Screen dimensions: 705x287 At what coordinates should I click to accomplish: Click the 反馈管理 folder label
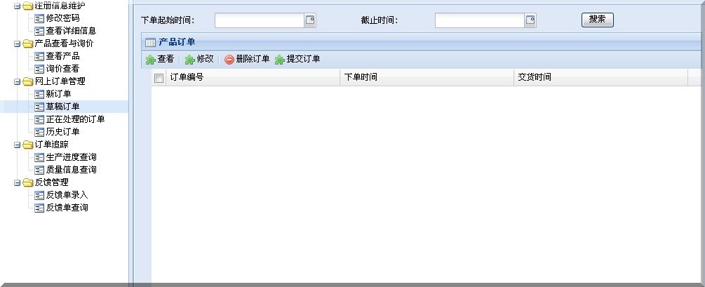coord(52,182)
